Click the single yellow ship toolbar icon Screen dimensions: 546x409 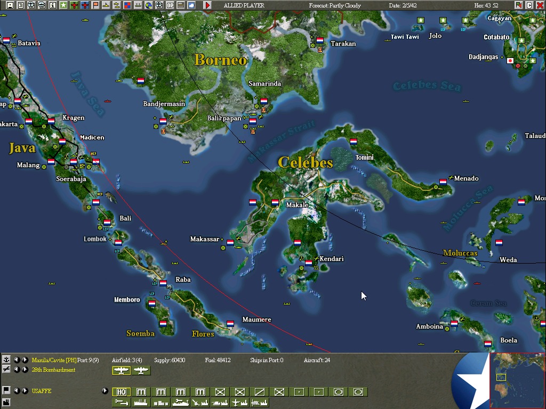pos(106,5)
